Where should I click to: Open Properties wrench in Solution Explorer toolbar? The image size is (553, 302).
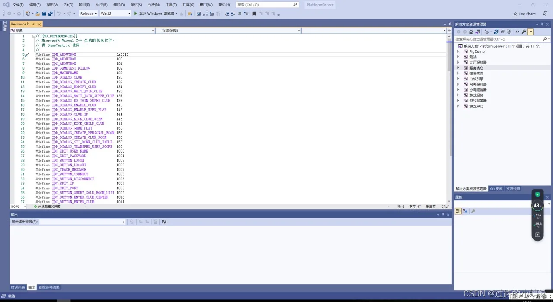point(524,32)
